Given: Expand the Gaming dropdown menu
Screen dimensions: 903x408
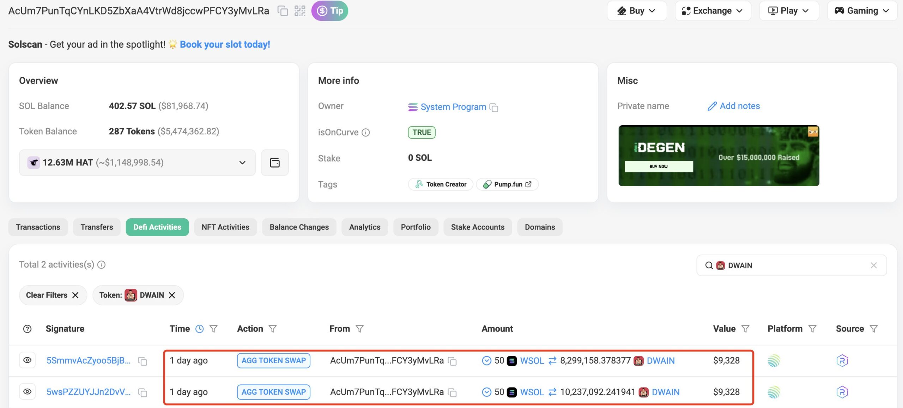Looking at the screenshot, I should tap(862, 11).
